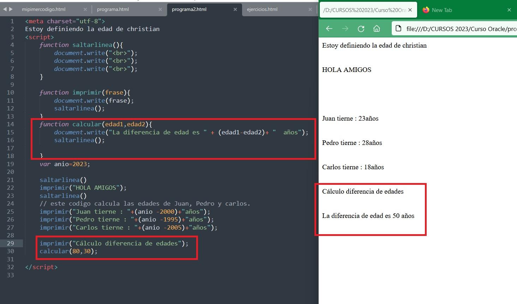Focus the browser address bar URL
Screen dimensions: 517x304
461,29
